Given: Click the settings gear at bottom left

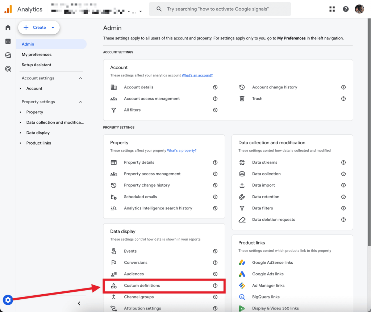Looking at the screenshot, I should [8, 300].
